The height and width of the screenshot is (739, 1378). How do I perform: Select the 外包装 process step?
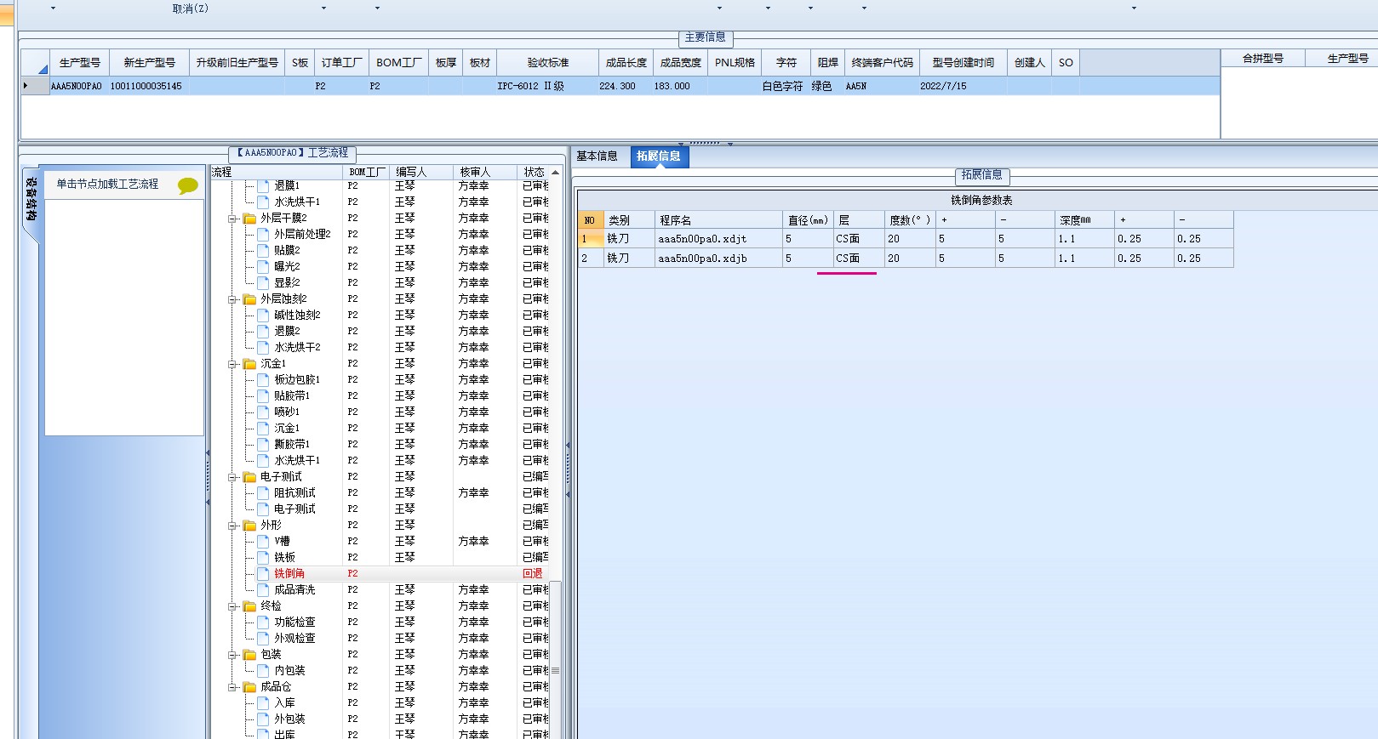tap(289, 719)
